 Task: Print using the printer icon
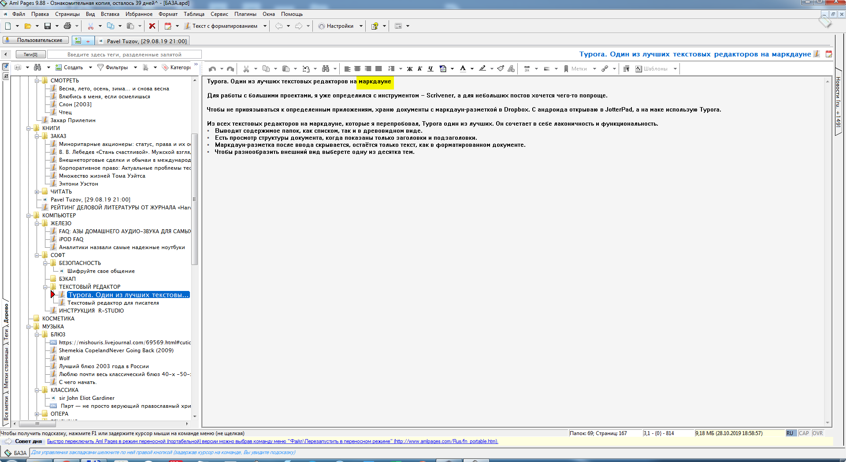click(67, 26)
